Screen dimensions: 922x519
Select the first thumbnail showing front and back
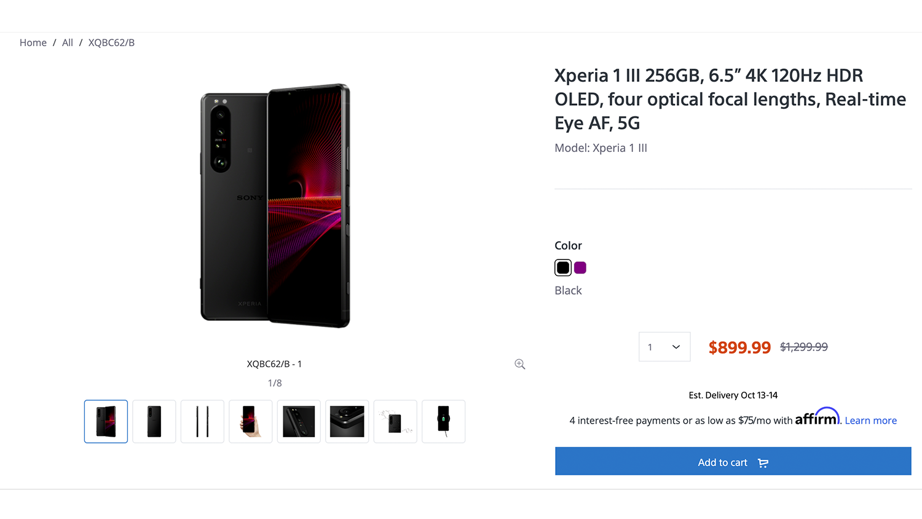pyautogui.click(x=106, y=422)
